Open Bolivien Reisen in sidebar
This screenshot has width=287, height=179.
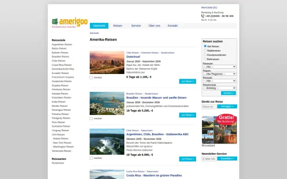60,53
